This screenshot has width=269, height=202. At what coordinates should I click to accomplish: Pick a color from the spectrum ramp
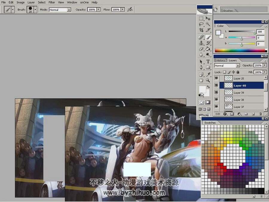(240, 50)
